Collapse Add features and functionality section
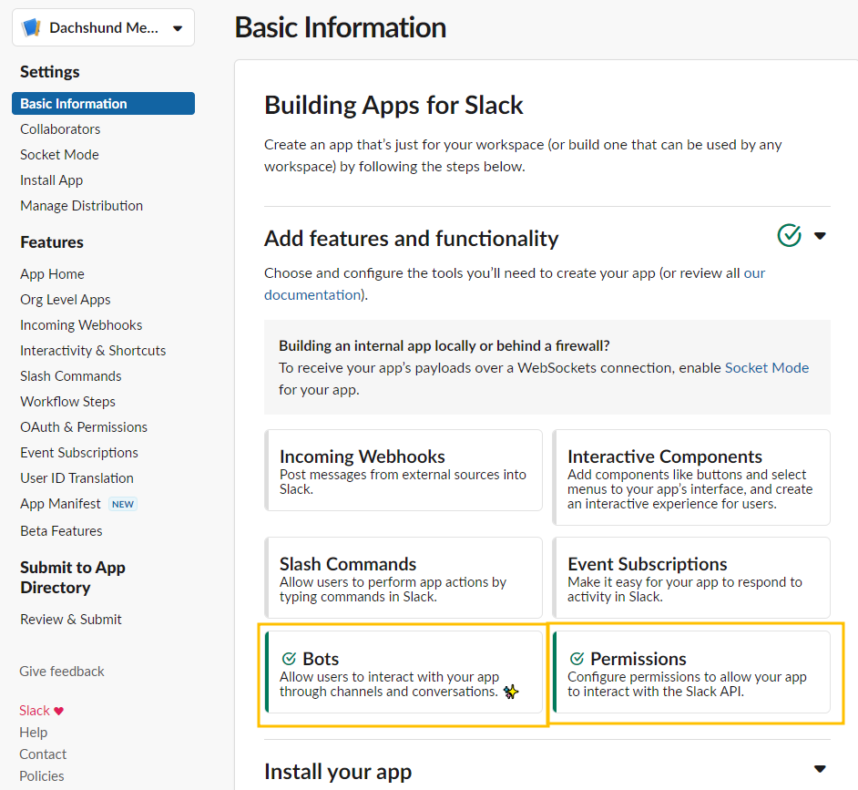The width and height of the screenshot is (858, 790). click(820, 236)
